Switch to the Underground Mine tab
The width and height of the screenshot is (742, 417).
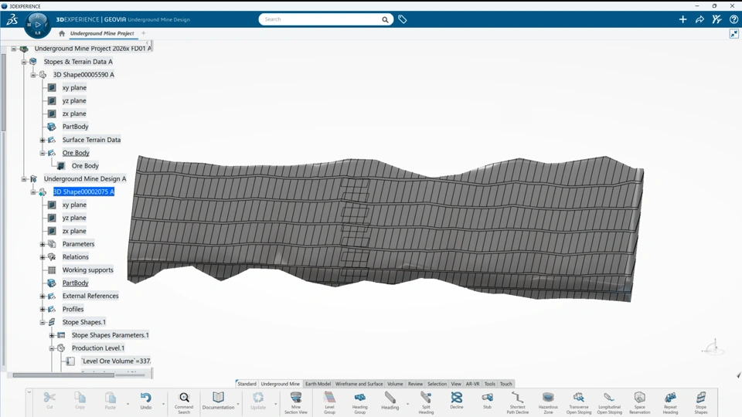click(280, 384)
